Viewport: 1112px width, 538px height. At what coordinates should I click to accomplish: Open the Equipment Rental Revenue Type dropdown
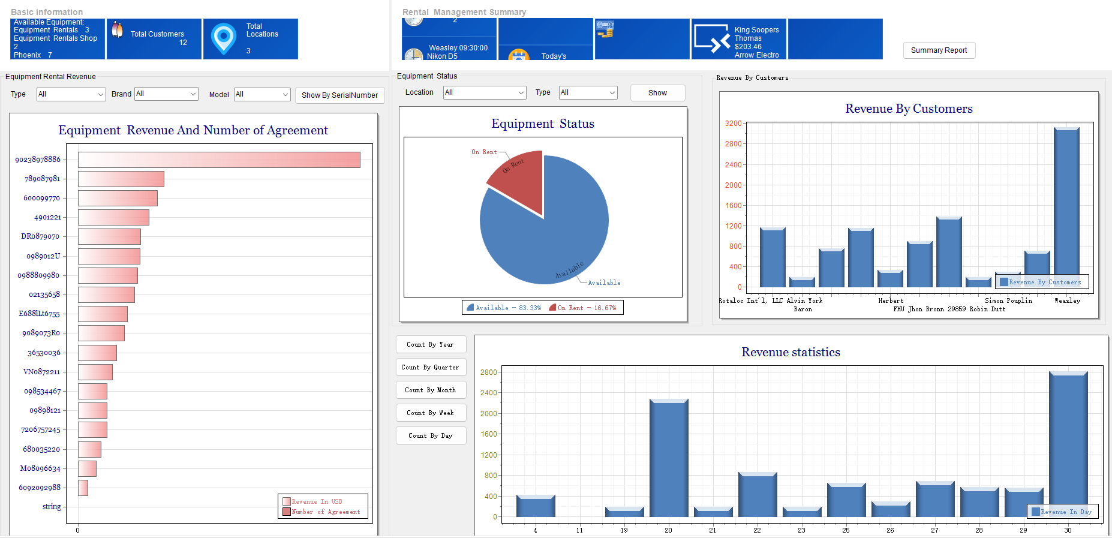[71, 94]
